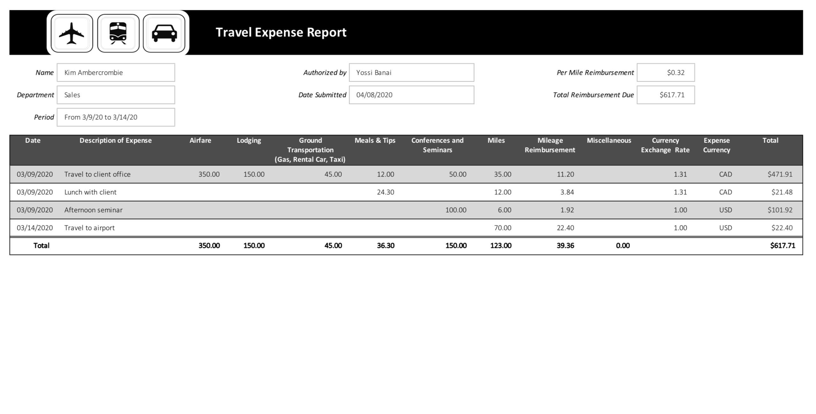Select the Department field showing Sales
This screenshot has height=414, width=816.
[x=116, y=95]
